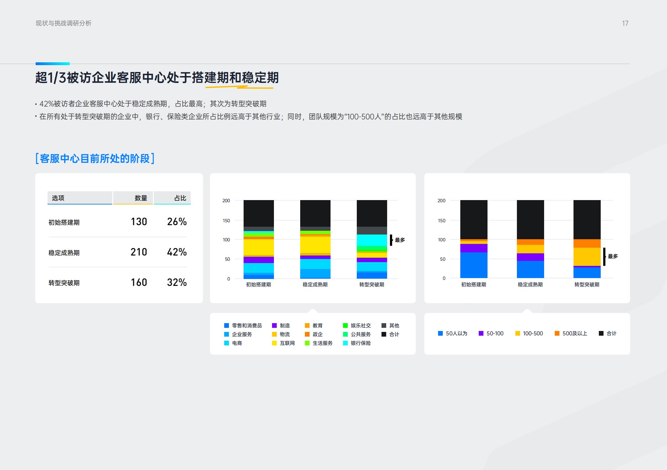The image size is (667, 470).
Task: Select the 占比 table column header
Action: click(x=172, y=198)
